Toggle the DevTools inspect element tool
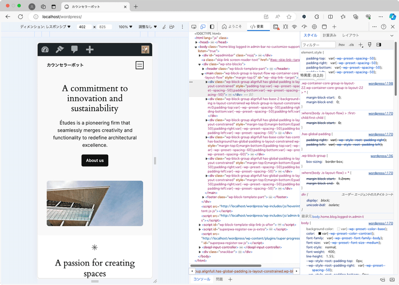 pyautogui.click(x=194, y=27)
